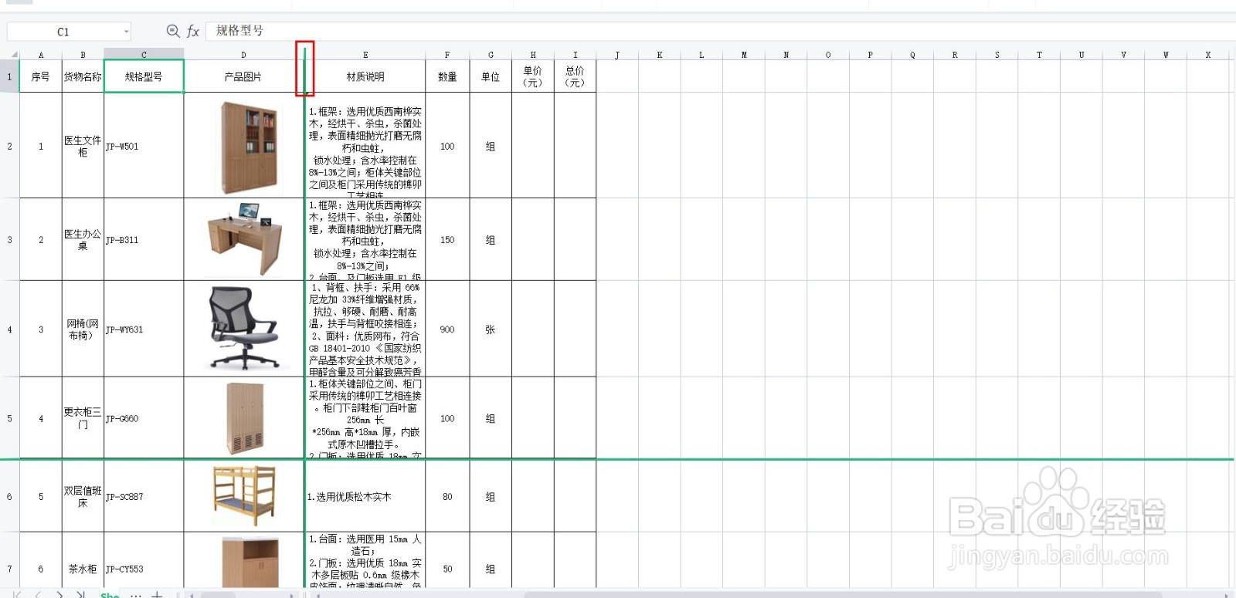1236x598 pixels.
Task: Select column C header
Action: [144, 55]
